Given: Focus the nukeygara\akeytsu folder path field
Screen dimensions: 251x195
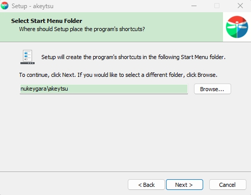Looking at the screenshot, I should (104, 89).
